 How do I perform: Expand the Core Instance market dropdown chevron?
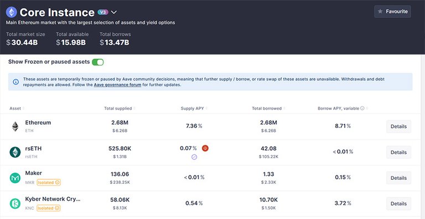point(114,13)
